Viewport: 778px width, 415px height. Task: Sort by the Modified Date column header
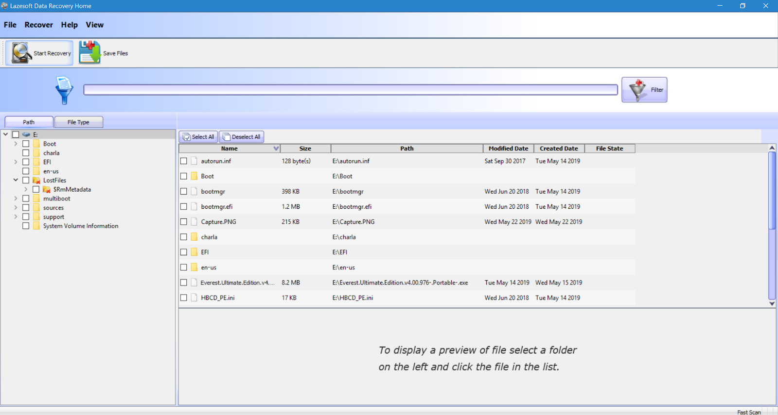coord(508,149)
